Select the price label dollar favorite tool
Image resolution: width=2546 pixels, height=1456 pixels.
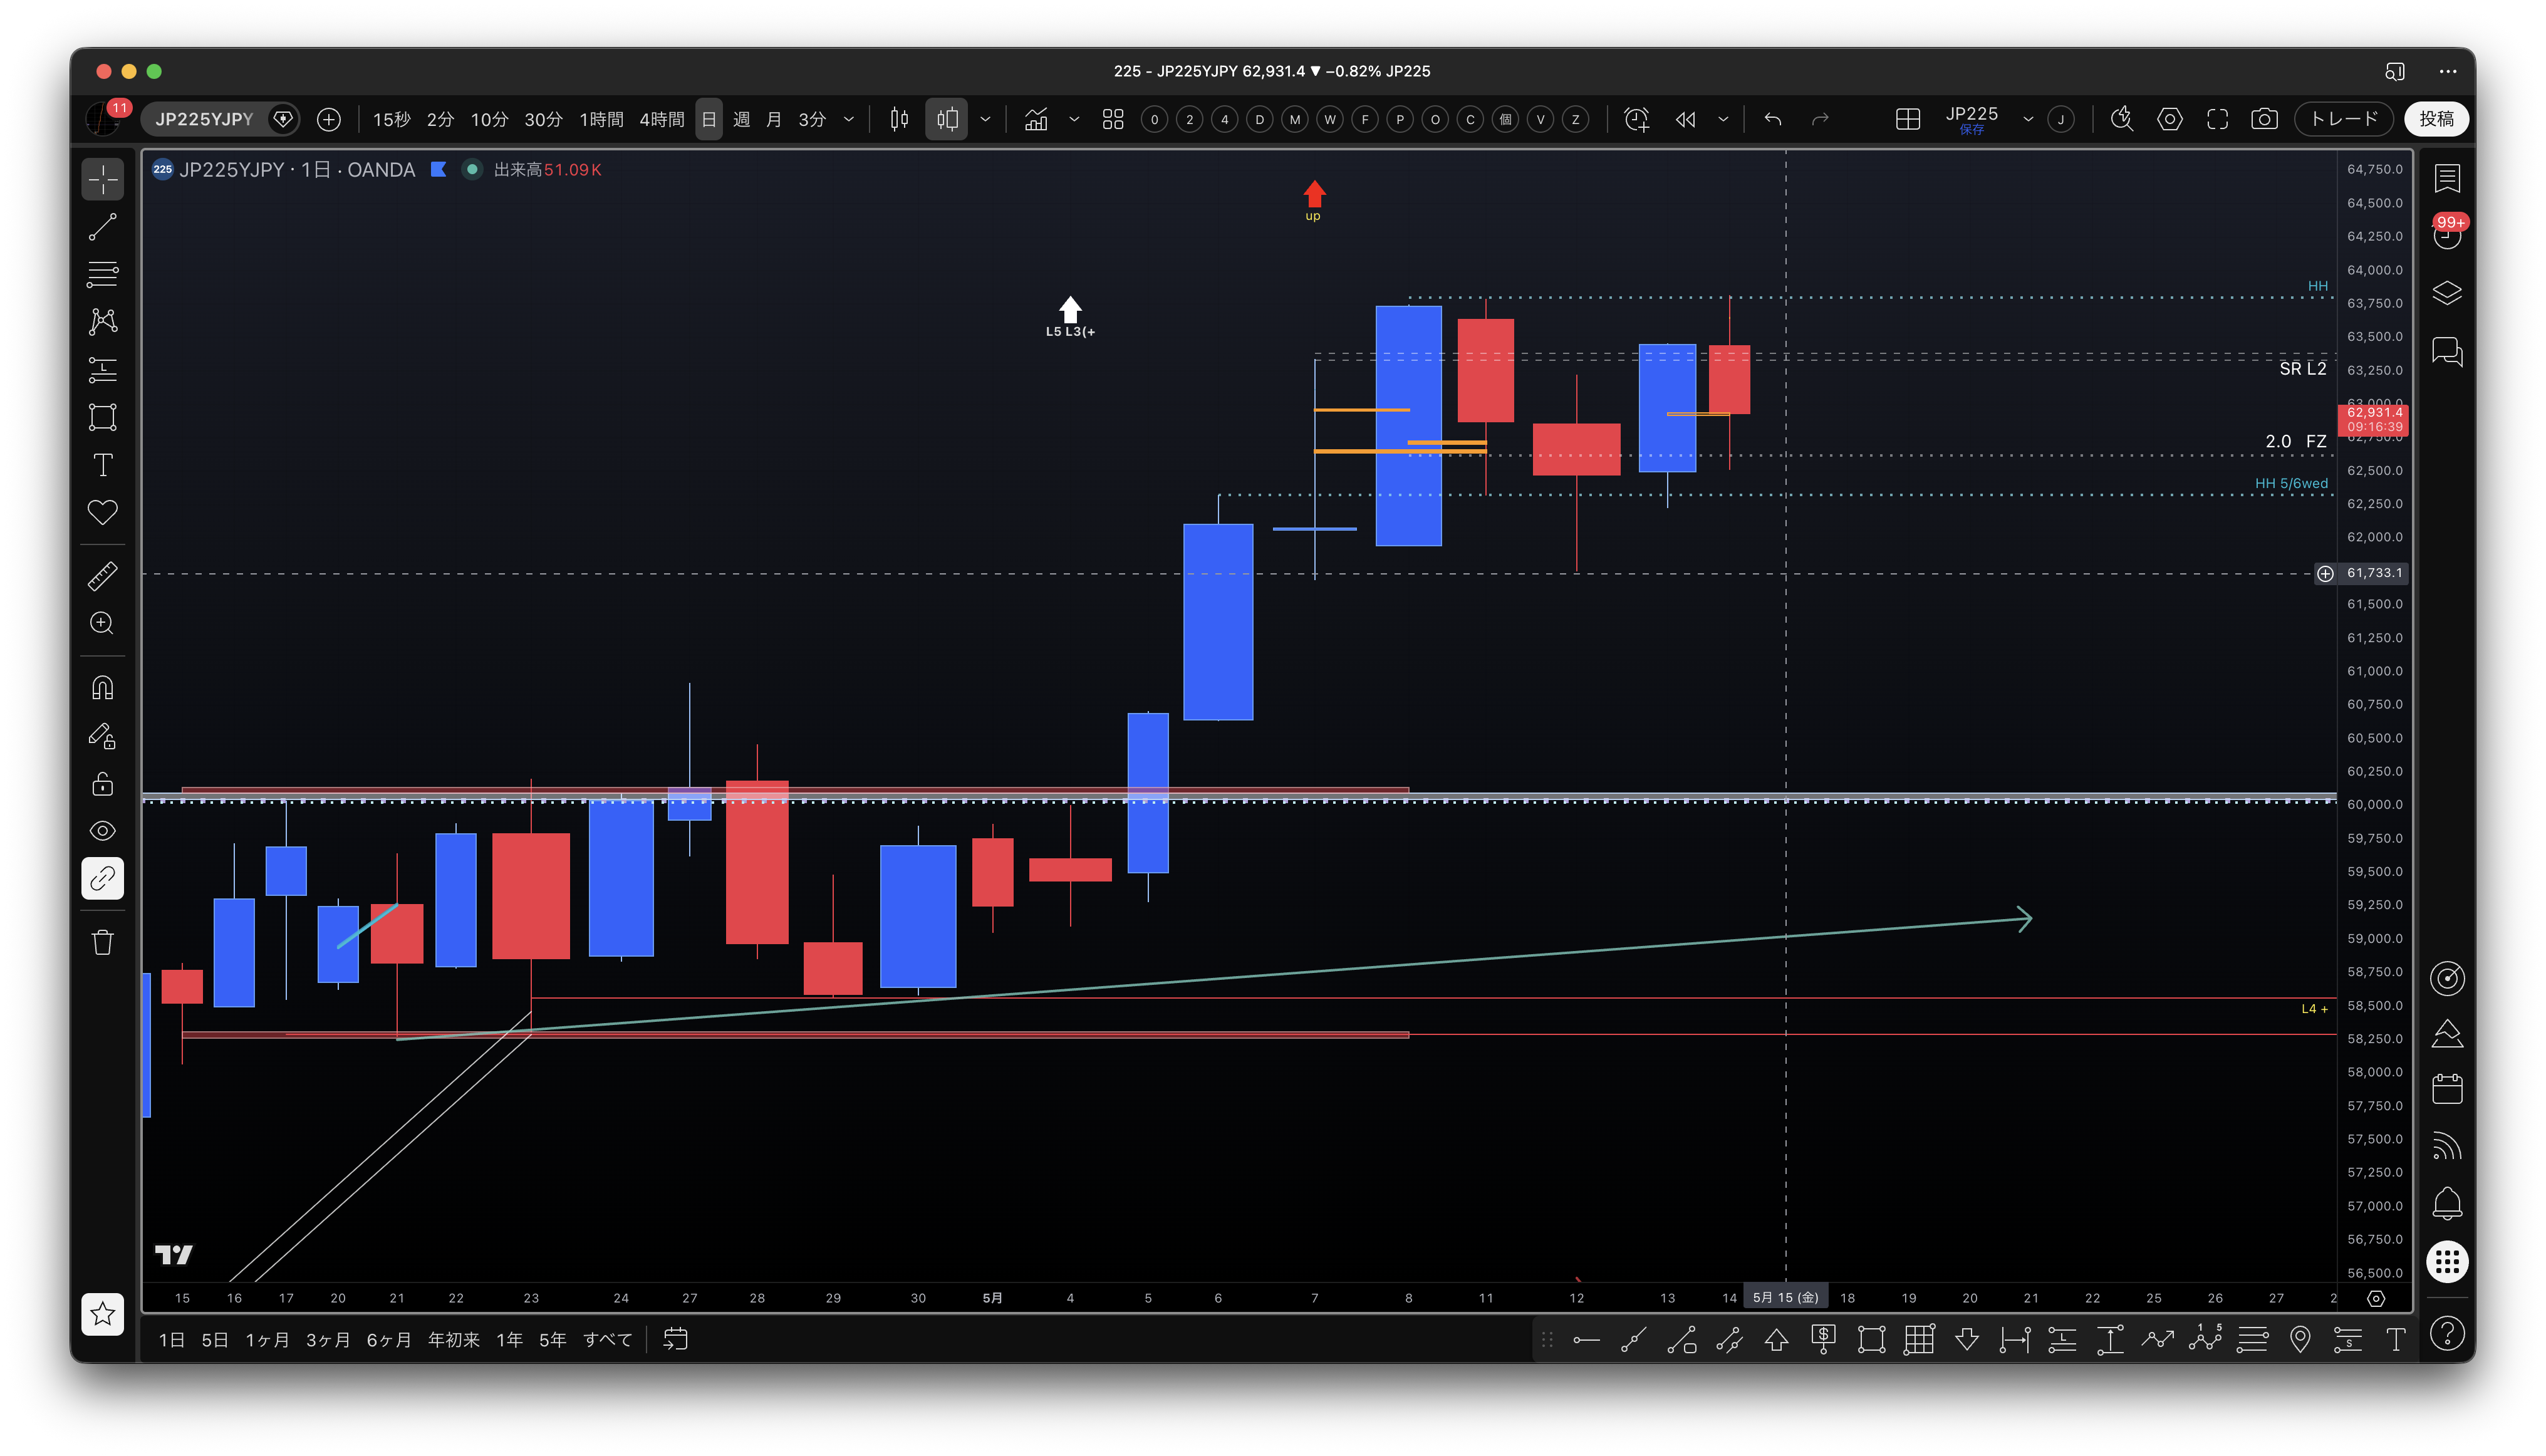tap(1823, 1340)
